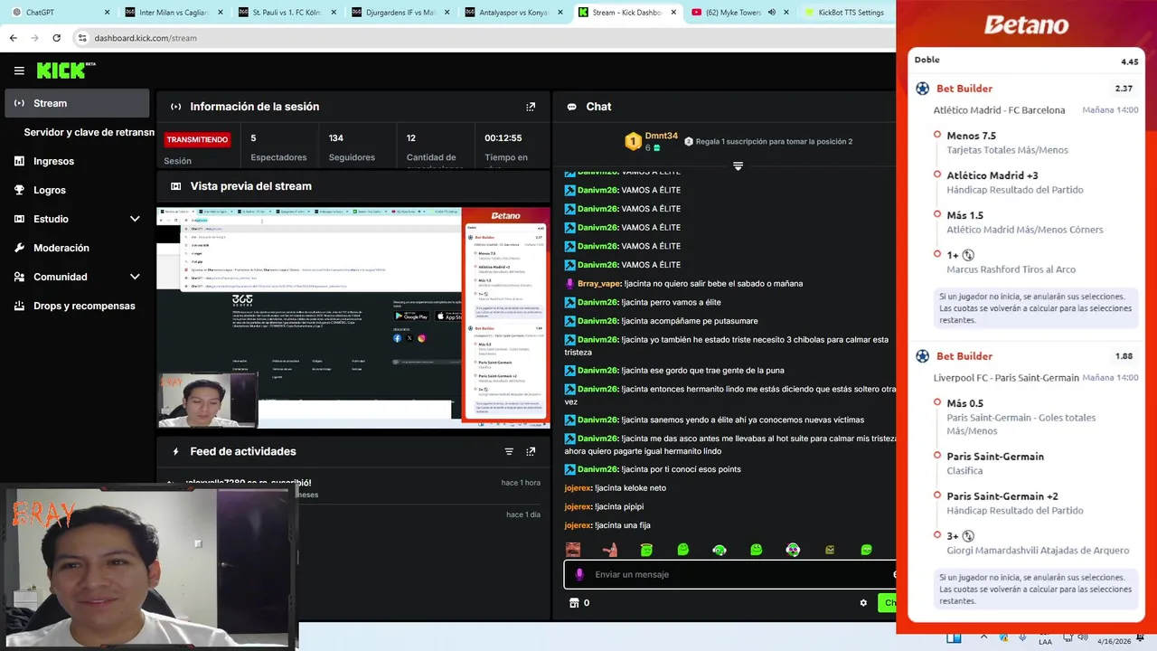Click the Vista previa del stream panel icon
Screen dimensions: 1157x651
(176, 186)
